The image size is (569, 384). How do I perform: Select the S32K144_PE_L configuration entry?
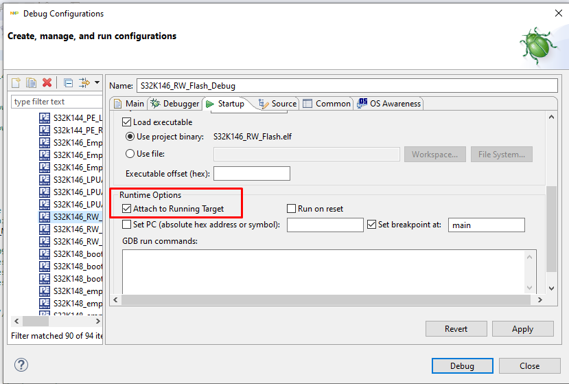pyautogui.click(x=77, y=117)
